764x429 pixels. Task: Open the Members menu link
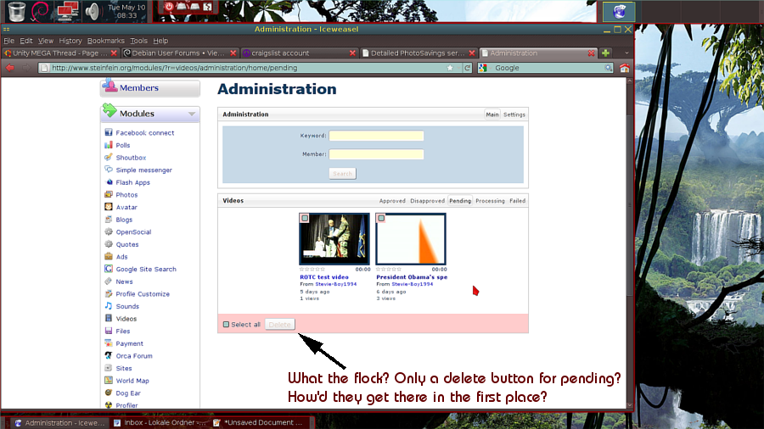click(x=139, y=88)
